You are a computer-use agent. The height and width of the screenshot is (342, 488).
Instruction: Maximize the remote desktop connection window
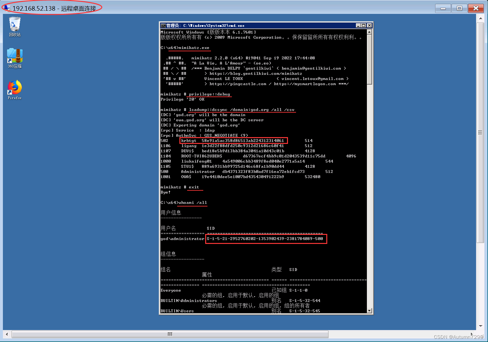point(460,8)
